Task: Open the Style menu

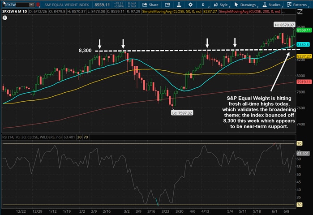Action: tap(221, 5)
